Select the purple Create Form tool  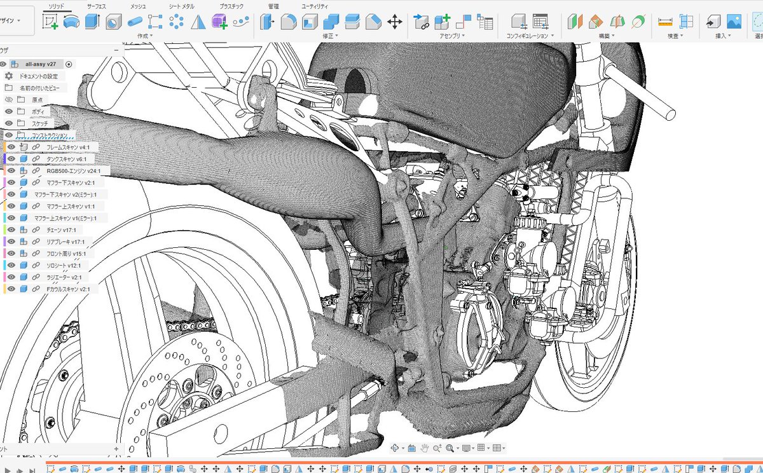[x=219, y=22]
